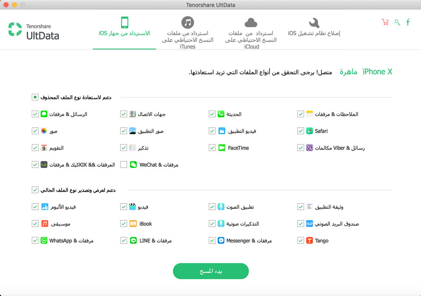Uncheck the FaceTime checkbox

[x=212, y=148]
